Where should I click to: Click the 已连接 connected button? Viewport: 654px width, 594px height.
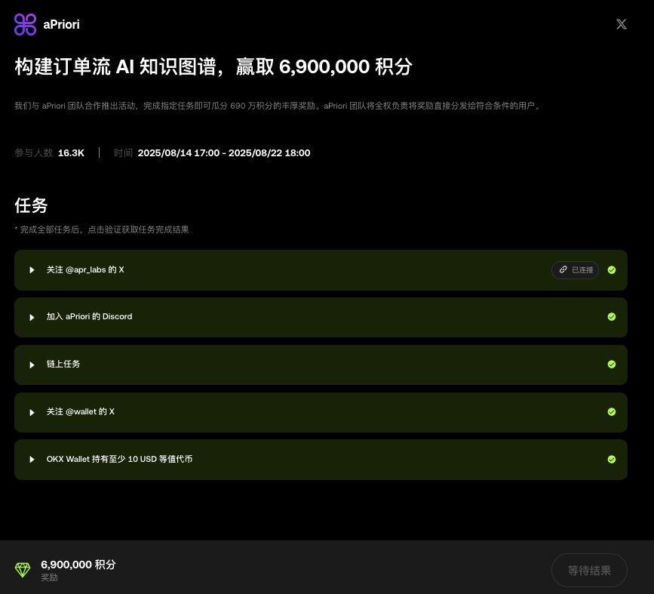coord(575,270)
